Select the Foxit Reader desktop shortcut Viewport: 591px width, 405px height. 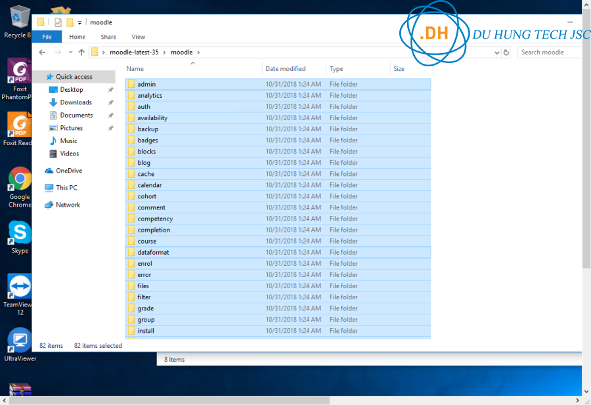point(18,129)
